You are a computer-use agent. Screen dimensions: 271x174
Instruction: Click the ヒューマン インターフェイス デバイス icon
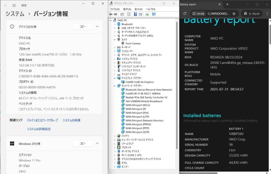119,140
